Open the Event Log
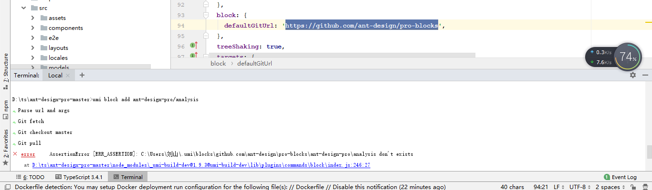Image resolution: width=652 pixels, height=190 pixels. click(620, 177)
